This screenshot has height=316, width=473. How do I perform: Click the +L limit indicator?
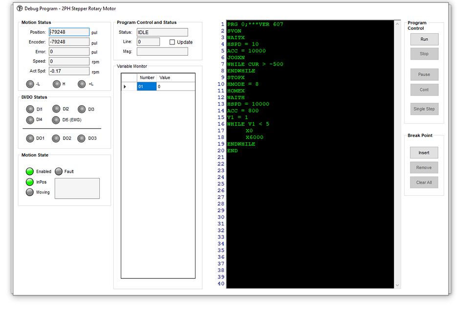pyautogui.click(x=82, y=84)
